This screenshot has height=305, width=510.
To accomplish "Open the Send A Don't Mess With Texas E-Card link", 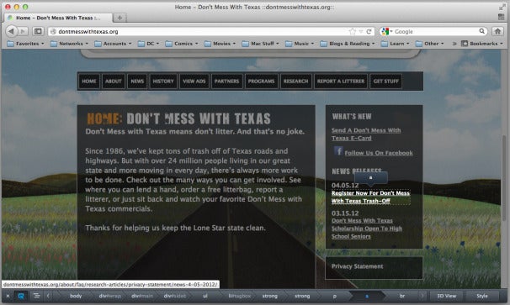I will [x=366, y=134].
